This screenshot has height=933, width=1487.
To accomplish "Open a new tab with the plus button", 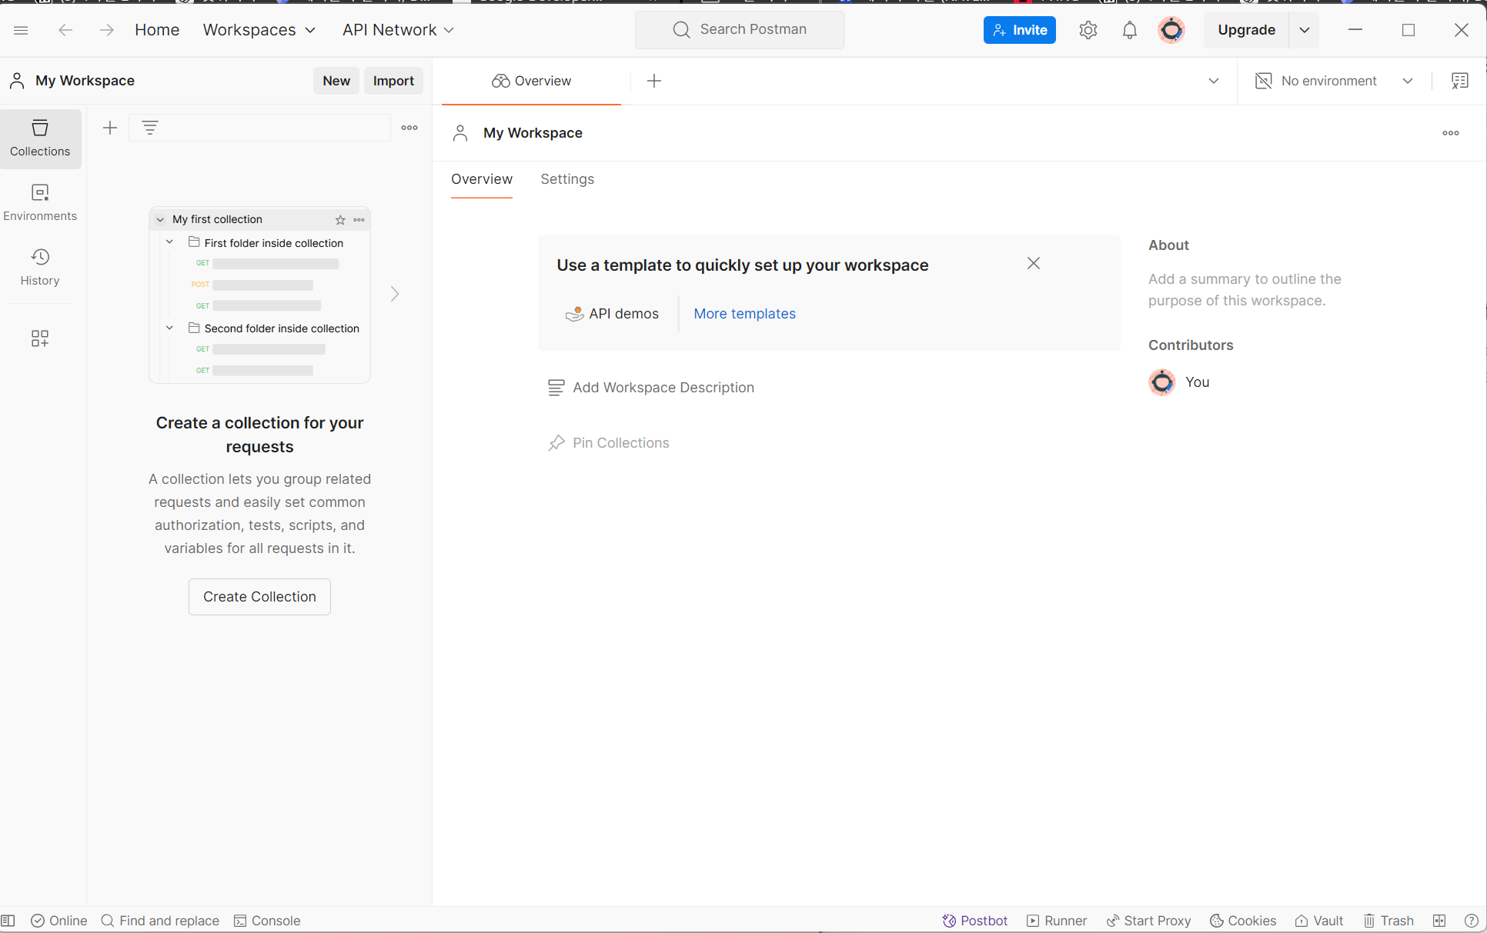I will pos(653,81).
